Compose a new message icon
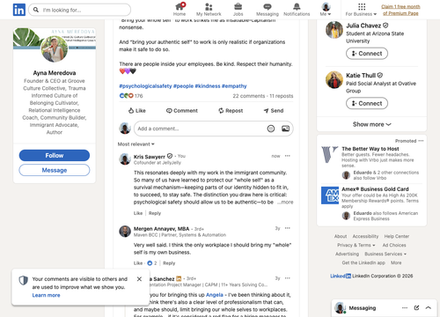 tap(416, 307)
